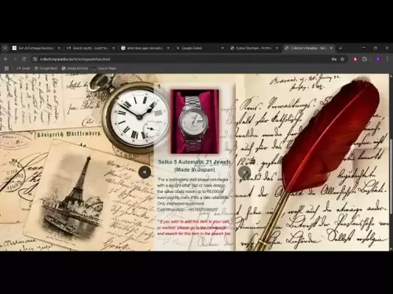Open the apps grid in bookmarks bar
Image resolution: width=393 pixels, height=294 pixels.
(6, 68)
